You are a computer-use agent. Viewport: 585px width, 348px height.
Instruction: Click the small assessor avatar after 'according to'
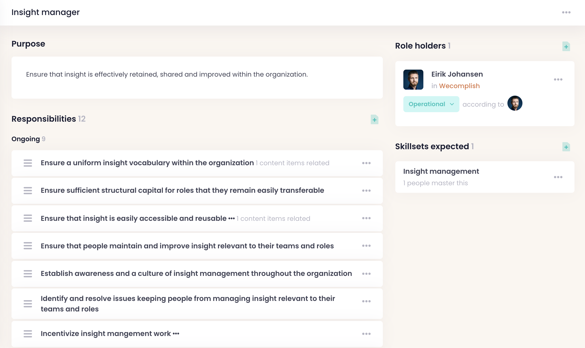point(515,103)
